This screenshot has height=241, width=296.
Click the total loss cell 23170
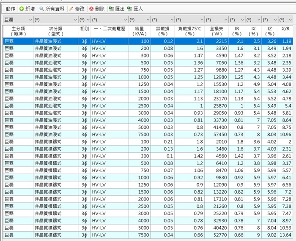pos(217,98)
